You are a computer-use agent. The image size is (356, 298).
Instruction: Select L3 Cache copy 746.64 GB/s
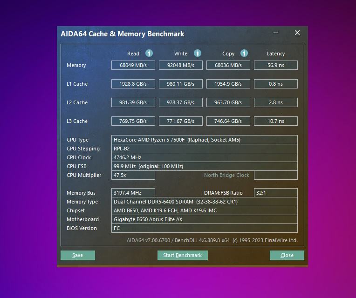228,121
